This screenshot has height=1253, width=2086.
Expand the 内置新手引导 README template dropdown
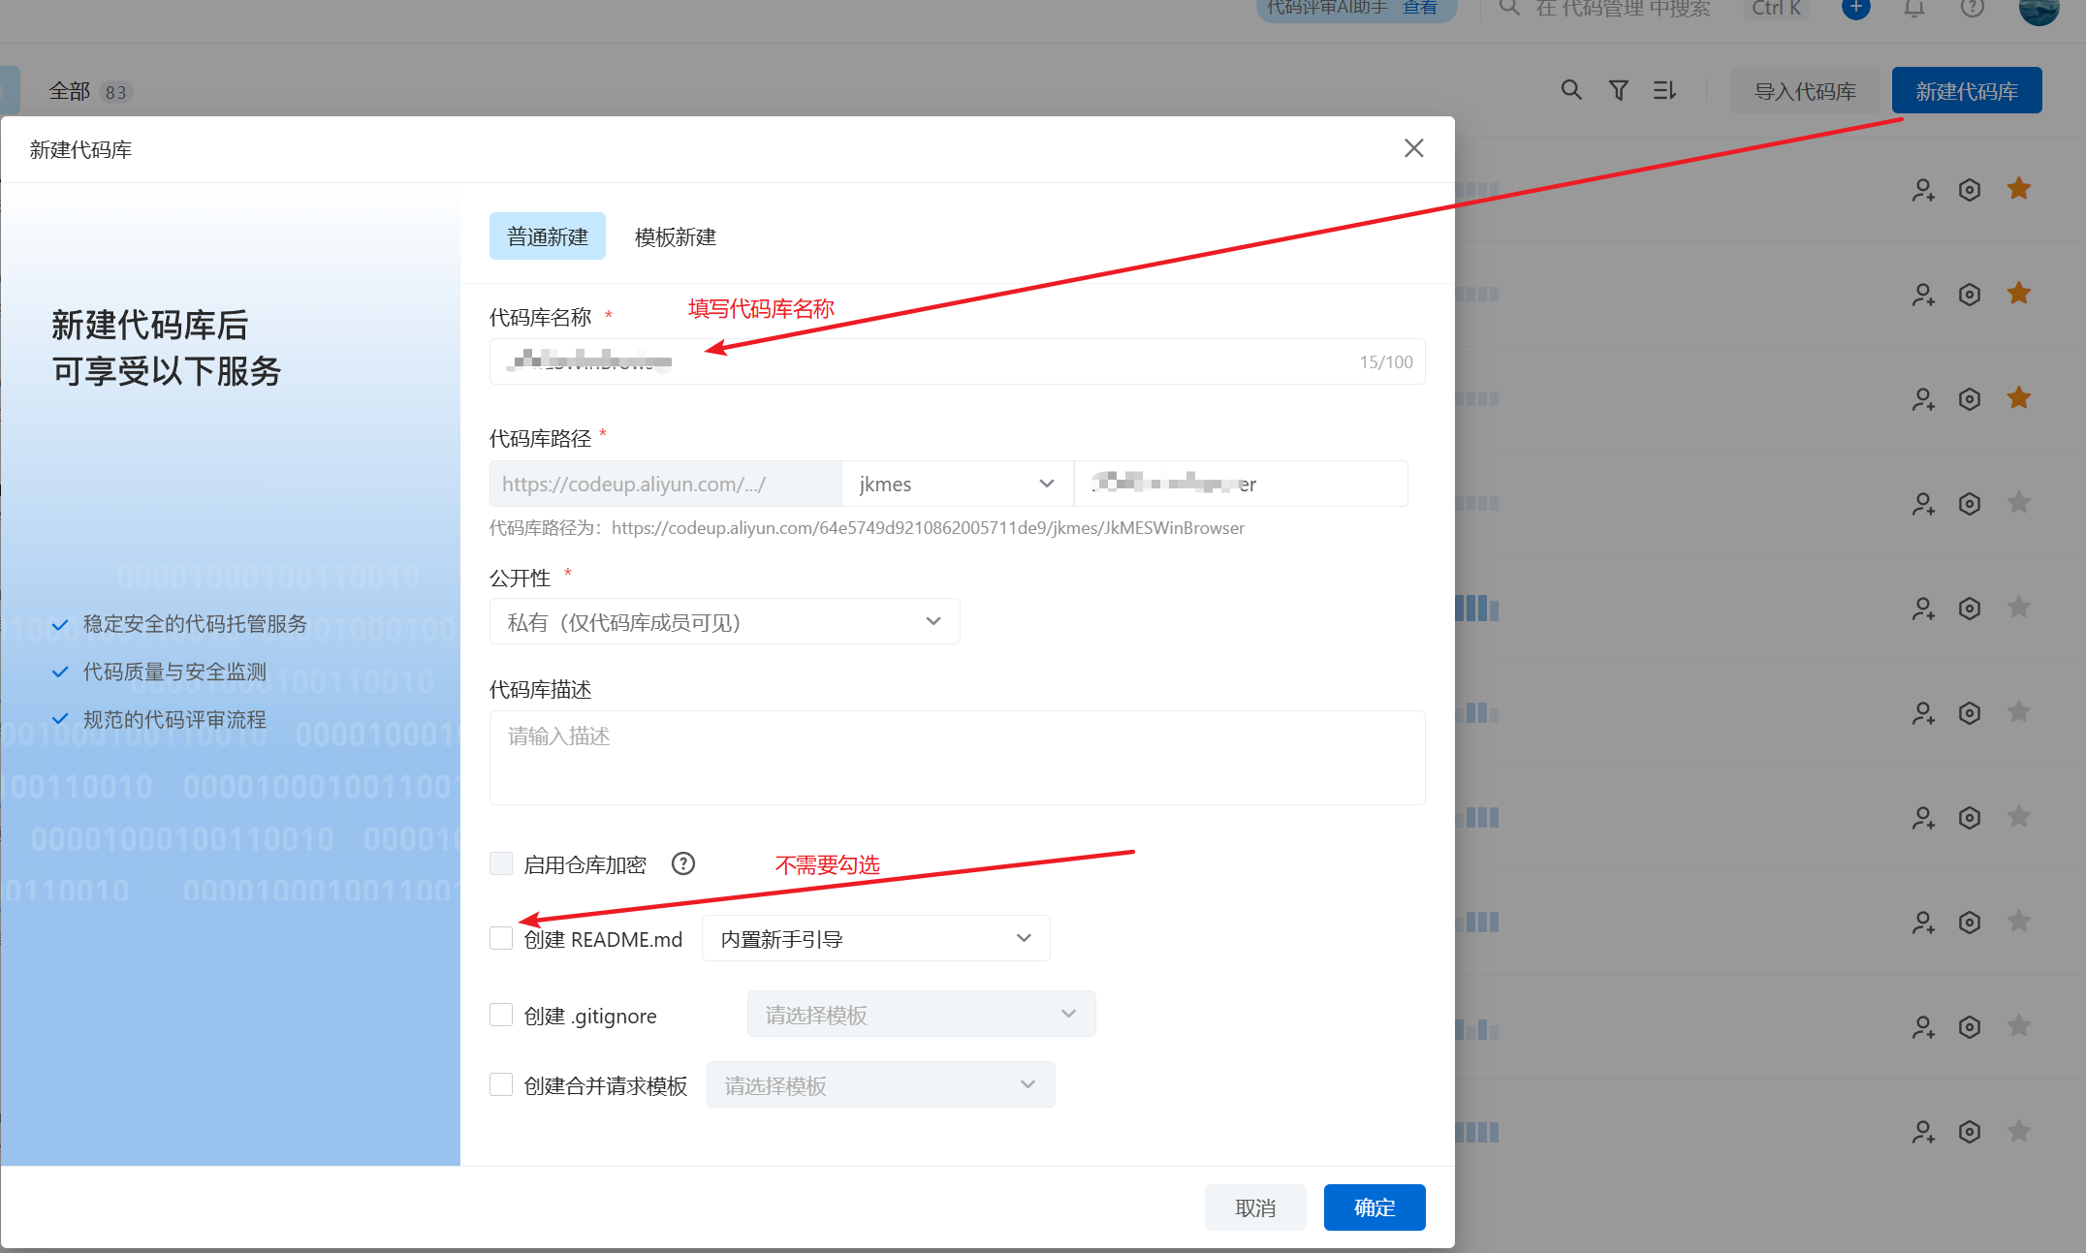pos(875,938)
